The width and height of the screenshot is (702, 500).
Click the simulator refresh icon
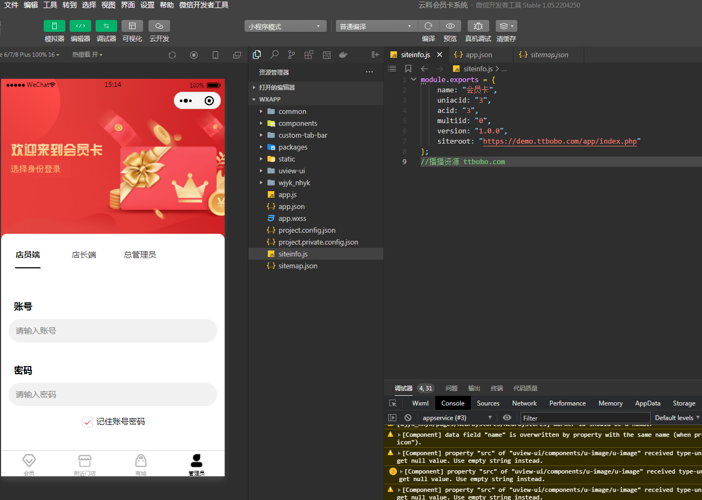coord(172,55)
